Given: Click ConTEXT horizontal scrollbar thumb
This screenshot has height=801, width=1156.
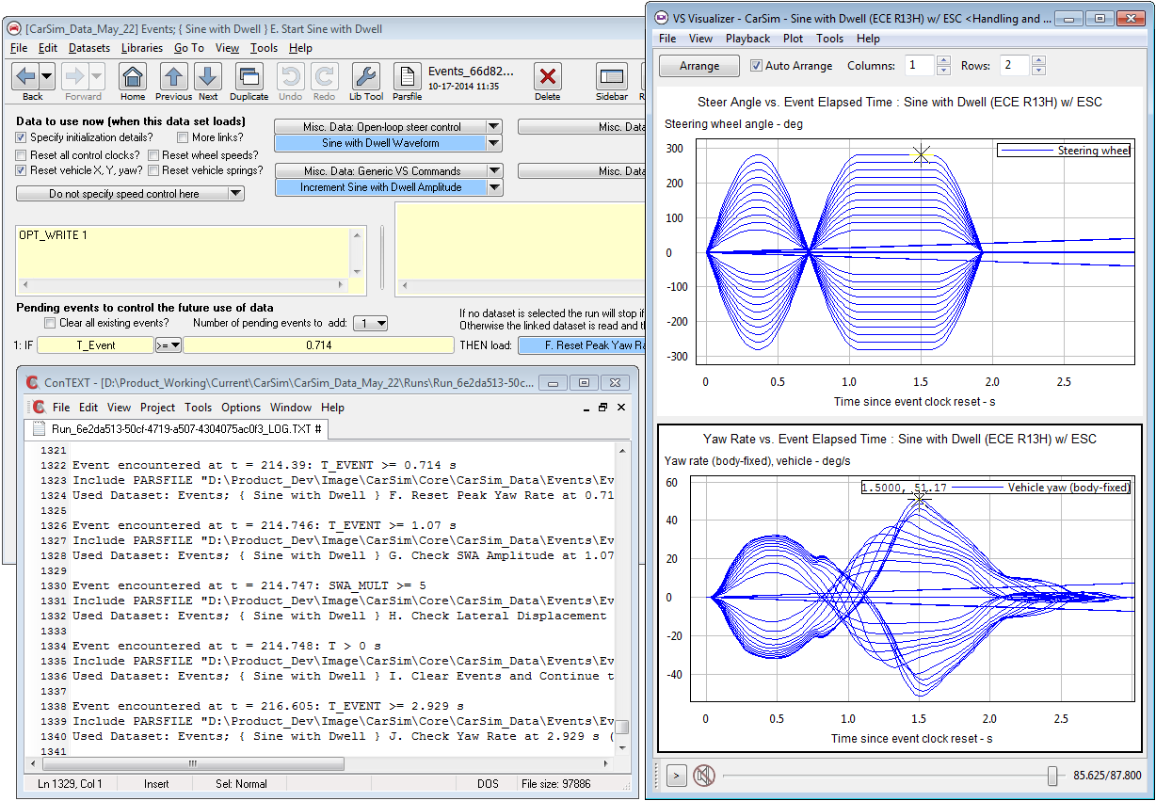Looking at the screenshot, I should (x=192, y=763).
